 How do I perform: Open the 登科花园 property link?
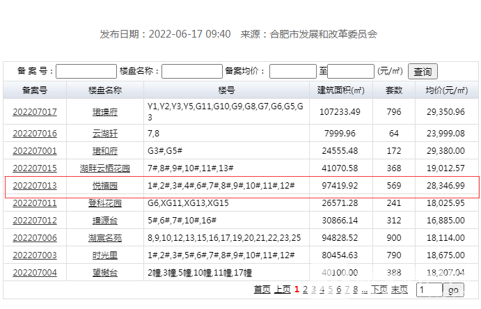click(105, 203)
